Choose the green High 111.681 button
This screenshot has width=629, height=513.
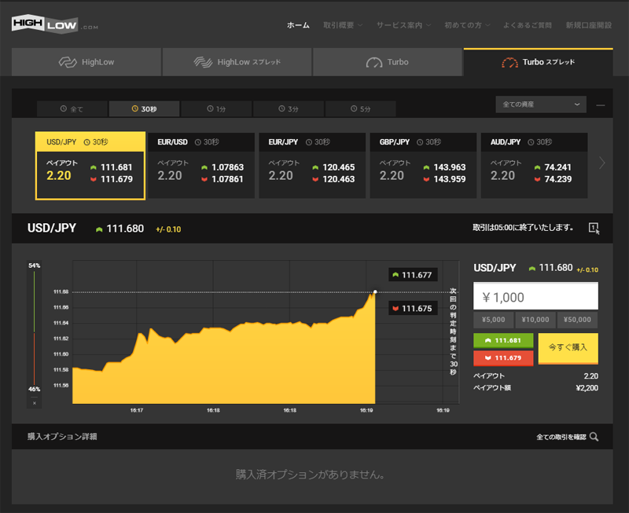(503, 340)
